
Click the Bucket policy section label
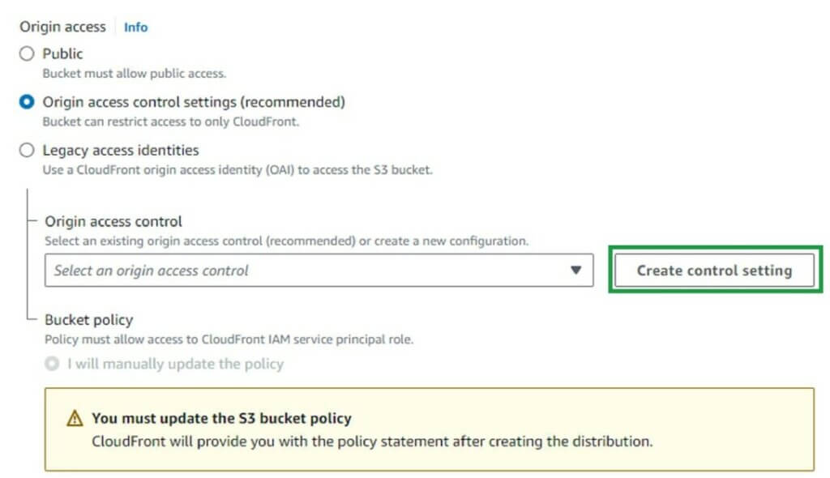[x=88, y=319]
